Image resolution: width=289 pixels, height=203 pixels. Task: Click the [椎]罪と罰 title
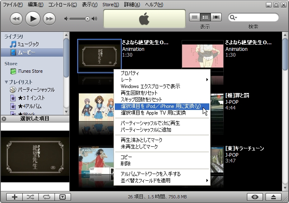237,96
